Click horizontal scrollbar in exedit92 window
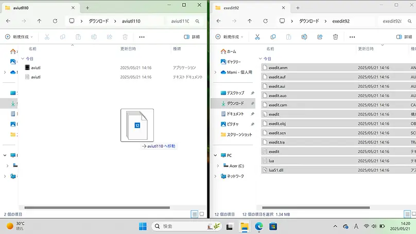Viewport: 416px width, 234px height. tap(316, 207)
